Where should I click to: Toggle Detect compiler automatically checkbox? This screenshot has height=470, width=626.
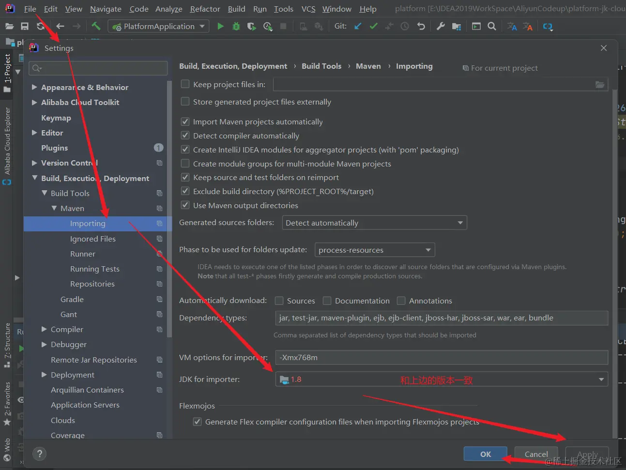[185, 136]
